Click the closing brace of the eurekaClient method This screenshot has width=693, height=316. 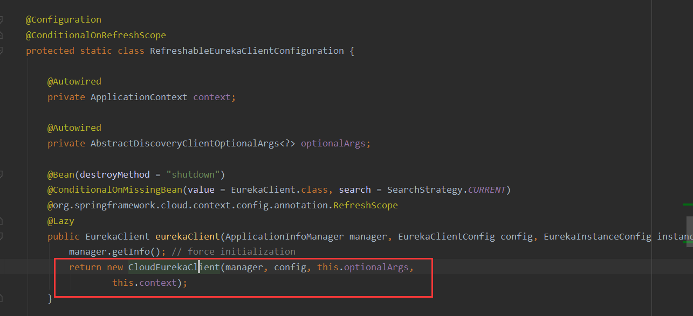click(x=50, y=298)
